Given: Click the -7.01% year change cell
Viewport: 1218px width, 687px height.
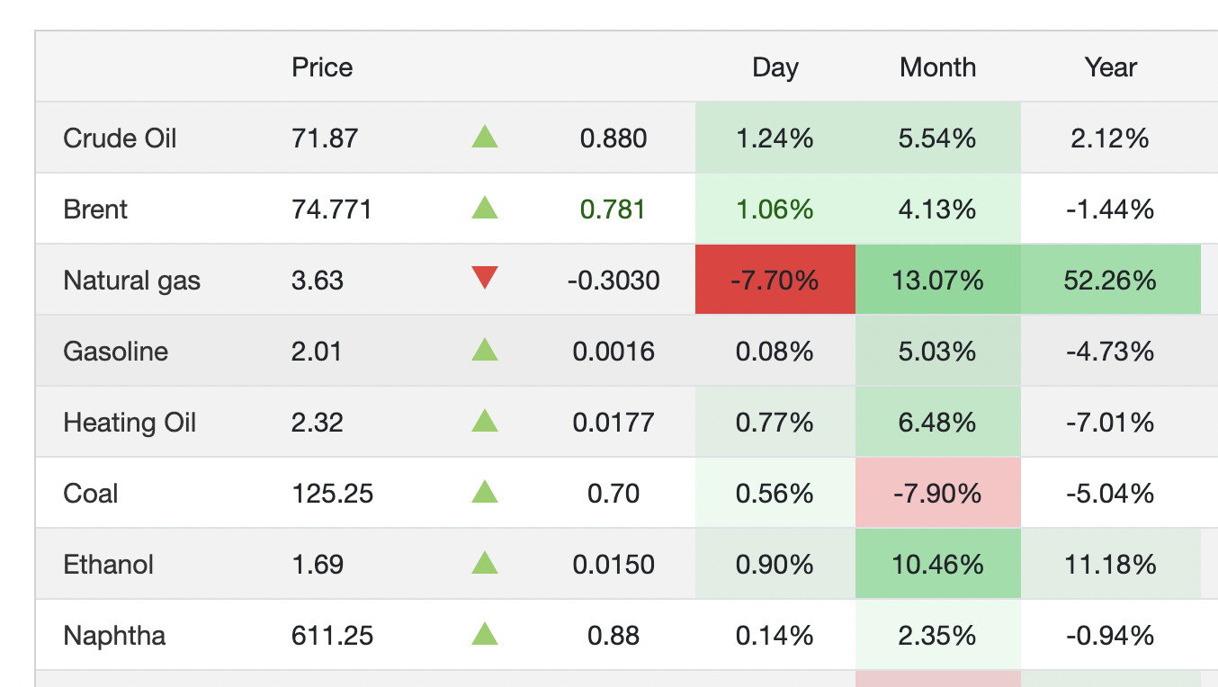Looking at the screenshot, I should (x=1111, y=422).
